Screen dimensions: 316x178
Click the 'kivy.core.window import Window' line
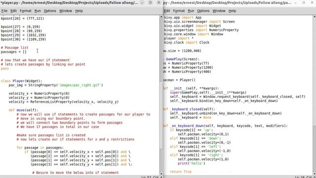point(194,34)
